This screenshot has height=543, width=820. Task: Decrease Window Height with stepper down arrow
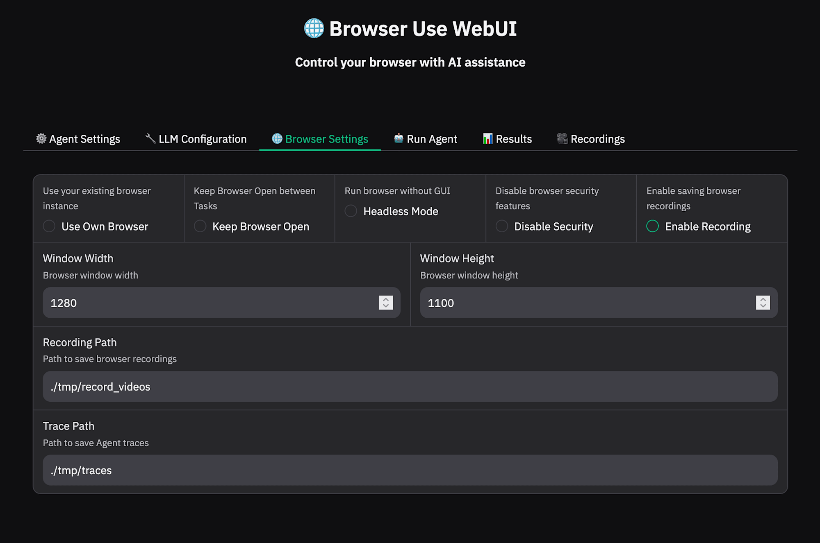(763, 306)
